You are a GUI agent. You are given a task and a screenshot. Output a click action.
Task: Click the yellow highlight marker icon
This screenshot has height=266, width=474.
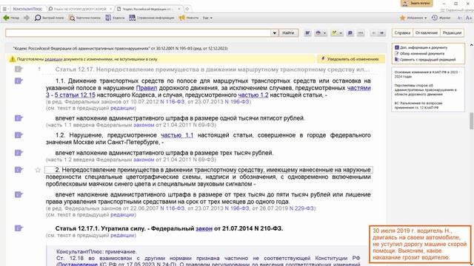pyautogui.click(x=334, y=33)
